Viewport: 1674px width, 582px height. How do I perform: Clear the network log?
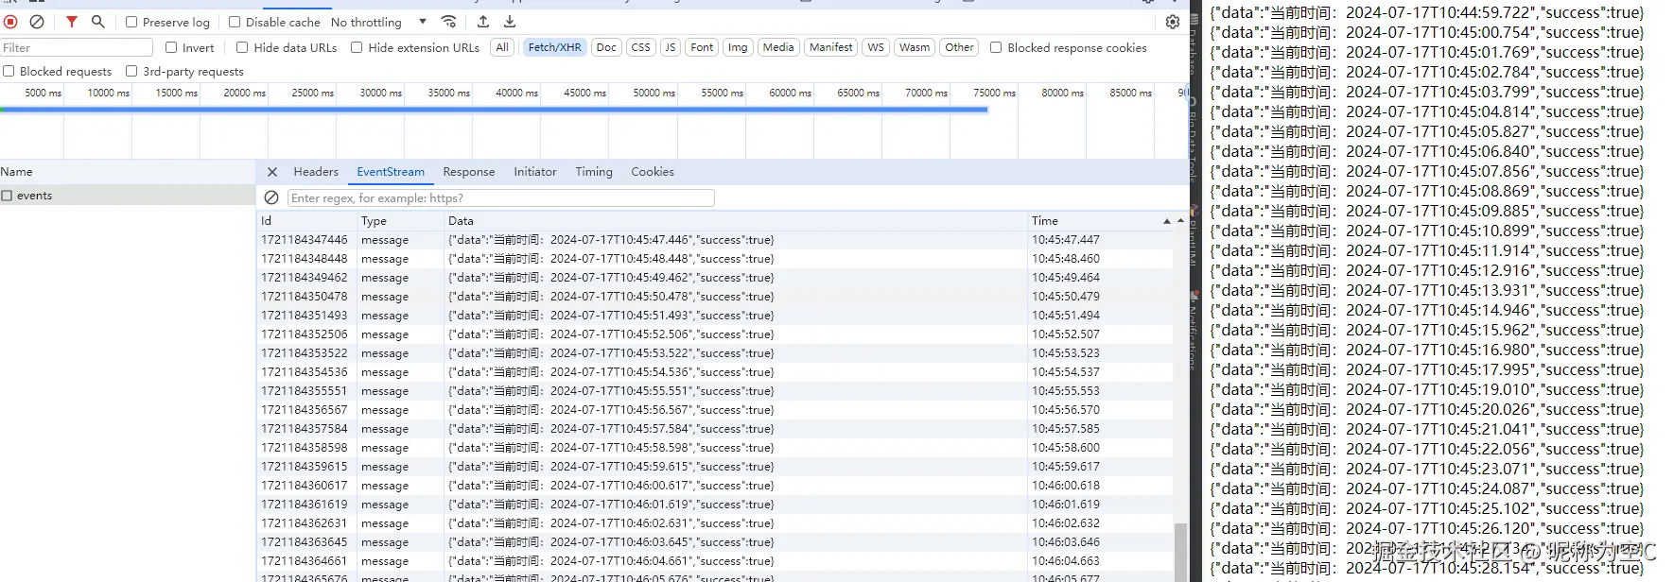coord(37,22)
